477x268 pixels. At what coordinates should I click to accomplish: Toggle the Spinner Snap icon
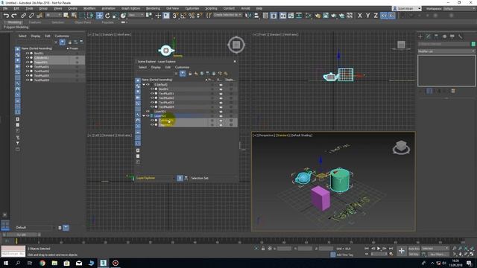coord(199,16)
